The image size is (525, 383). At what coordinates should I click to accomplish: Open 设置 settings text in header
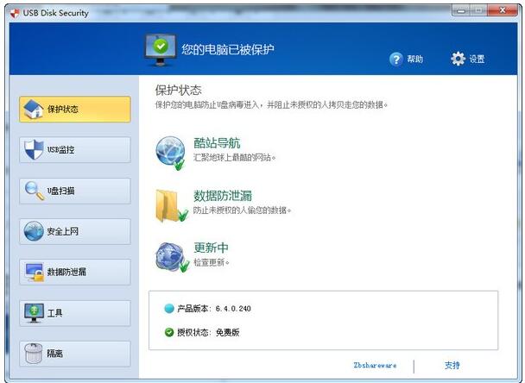click(477, 60)
